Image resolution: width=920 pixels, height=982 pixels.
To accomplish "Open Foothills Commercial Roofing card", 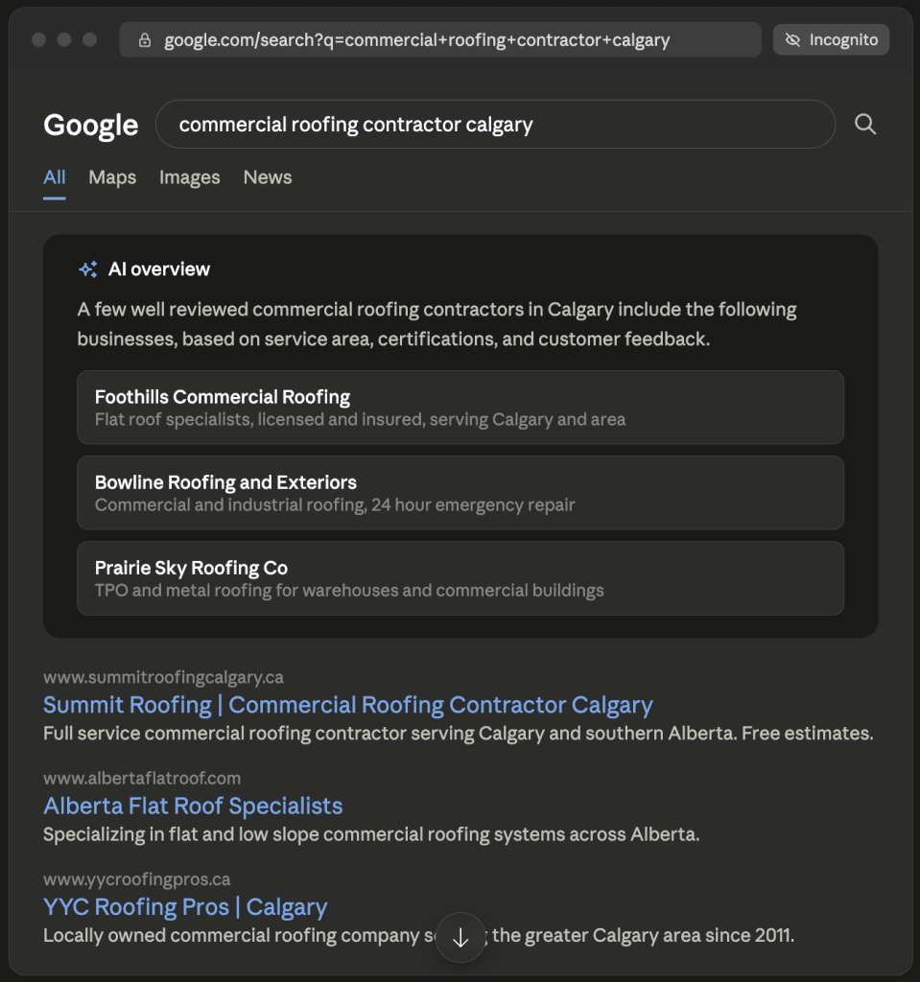I will click(460, 407).
